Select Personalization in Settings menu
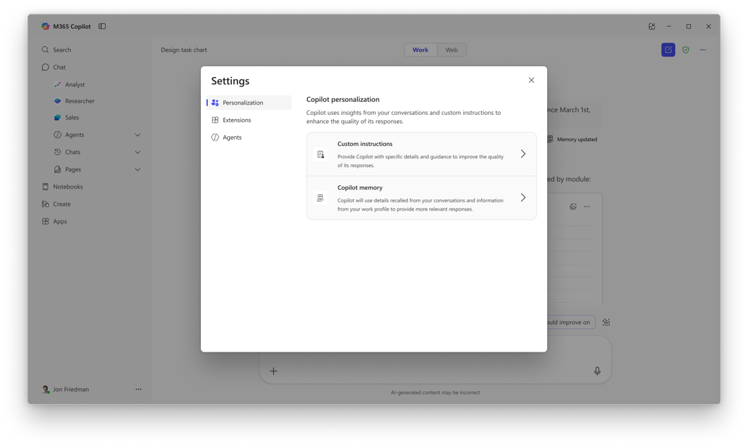 pos(249,103)
